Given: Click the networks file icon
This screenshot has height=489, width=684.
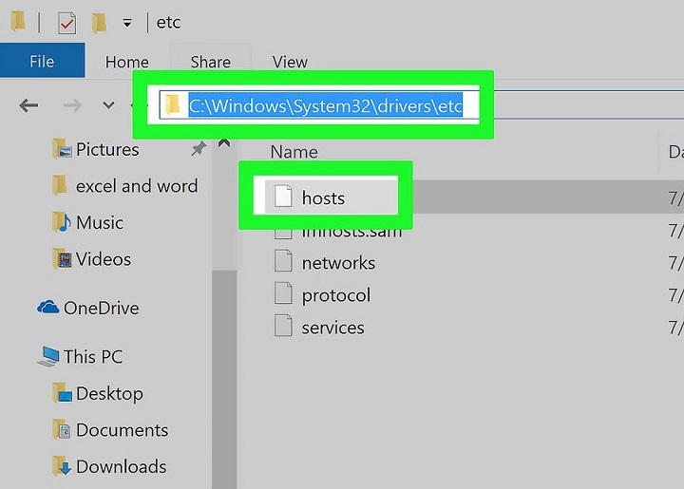Looking at the screenshot, I should point(283,260).
